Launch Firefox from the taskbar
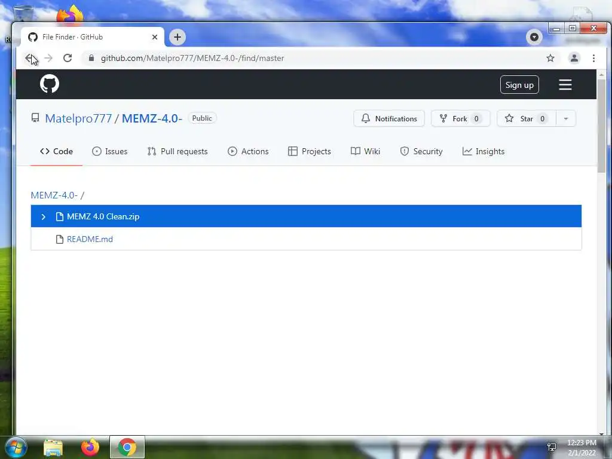612x459 pixels. pos(90,447)
